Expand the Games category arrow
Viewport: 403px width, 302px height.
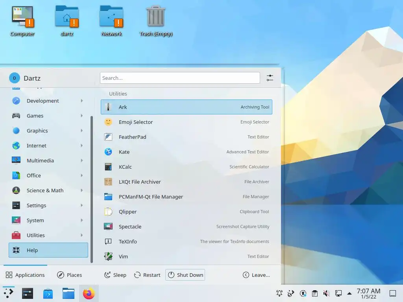click(82, 116)
